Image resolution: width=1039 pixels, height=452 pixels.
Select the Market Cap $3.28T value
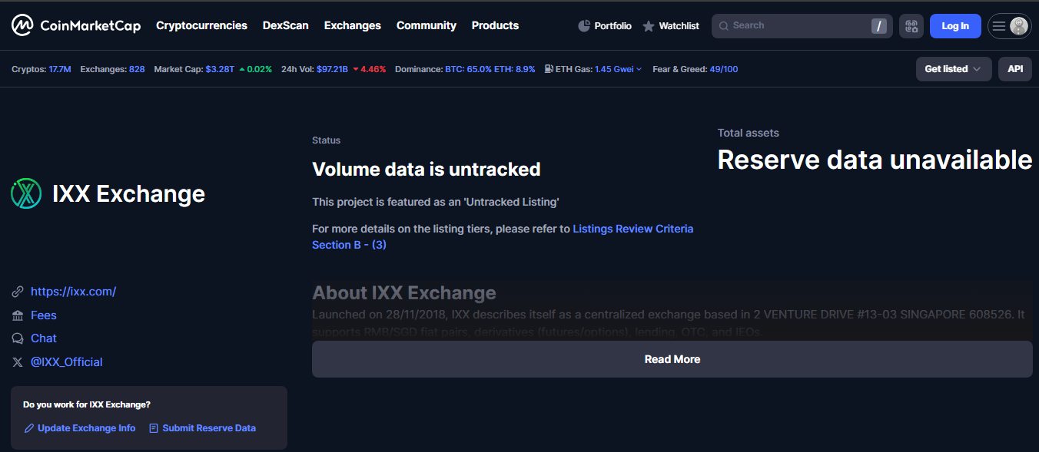(219, 69)
